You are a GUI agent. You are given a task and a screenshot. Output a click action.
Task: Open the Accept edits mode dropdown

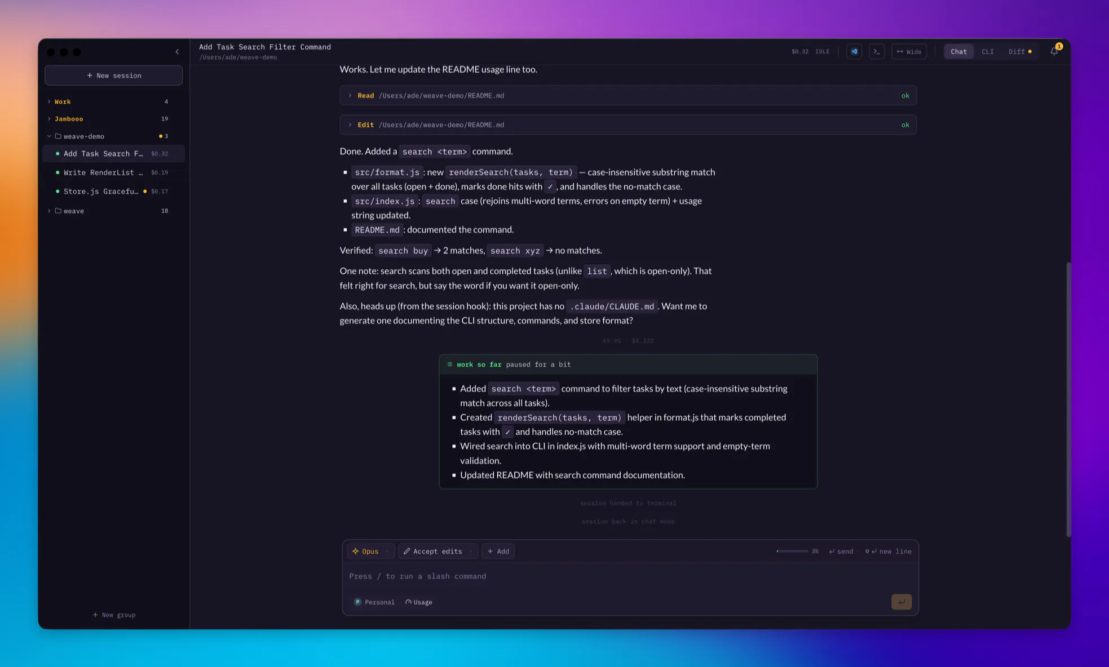coord(438,551)
